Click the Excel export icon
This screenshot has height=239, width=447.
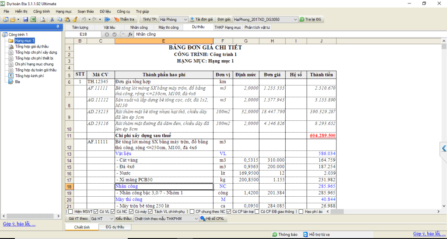point(33,20)
